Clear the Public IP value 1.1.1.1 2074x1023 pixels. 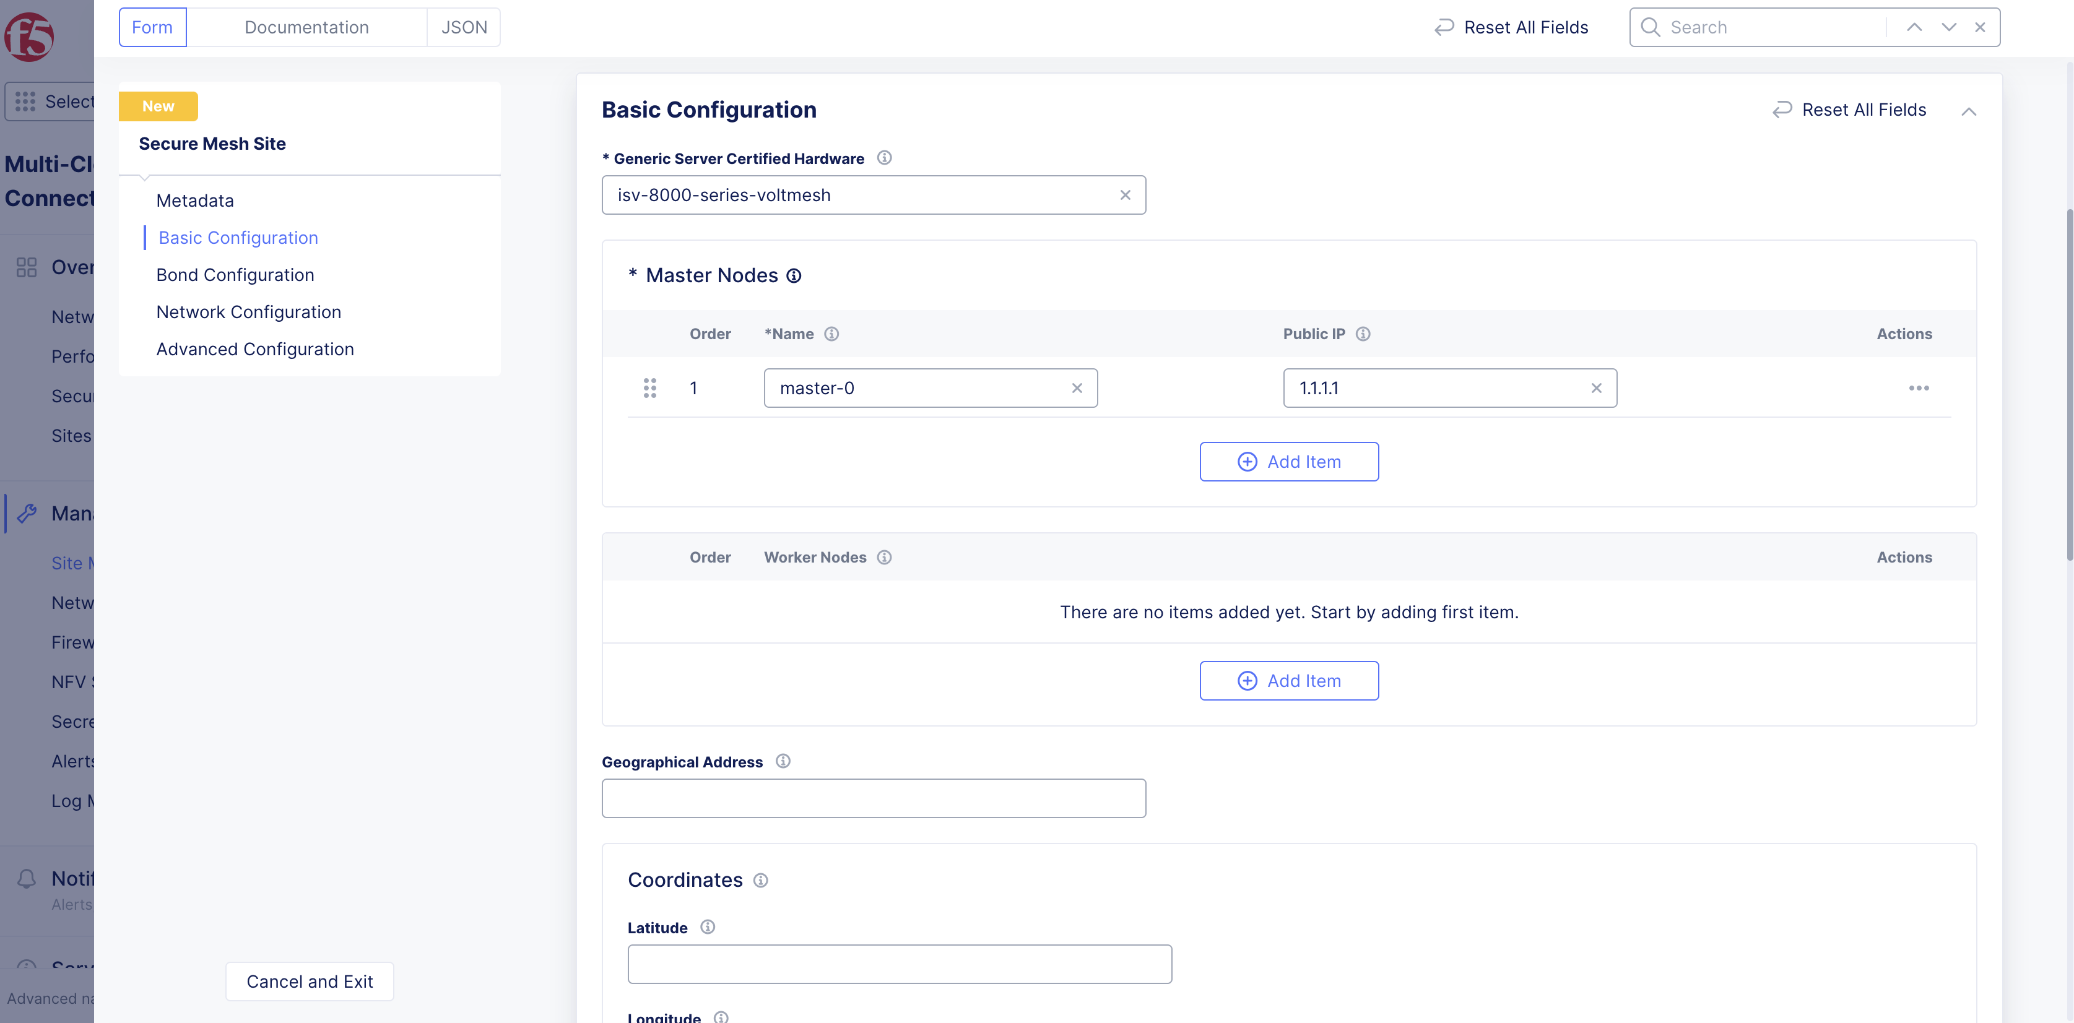pos(1596,388)
